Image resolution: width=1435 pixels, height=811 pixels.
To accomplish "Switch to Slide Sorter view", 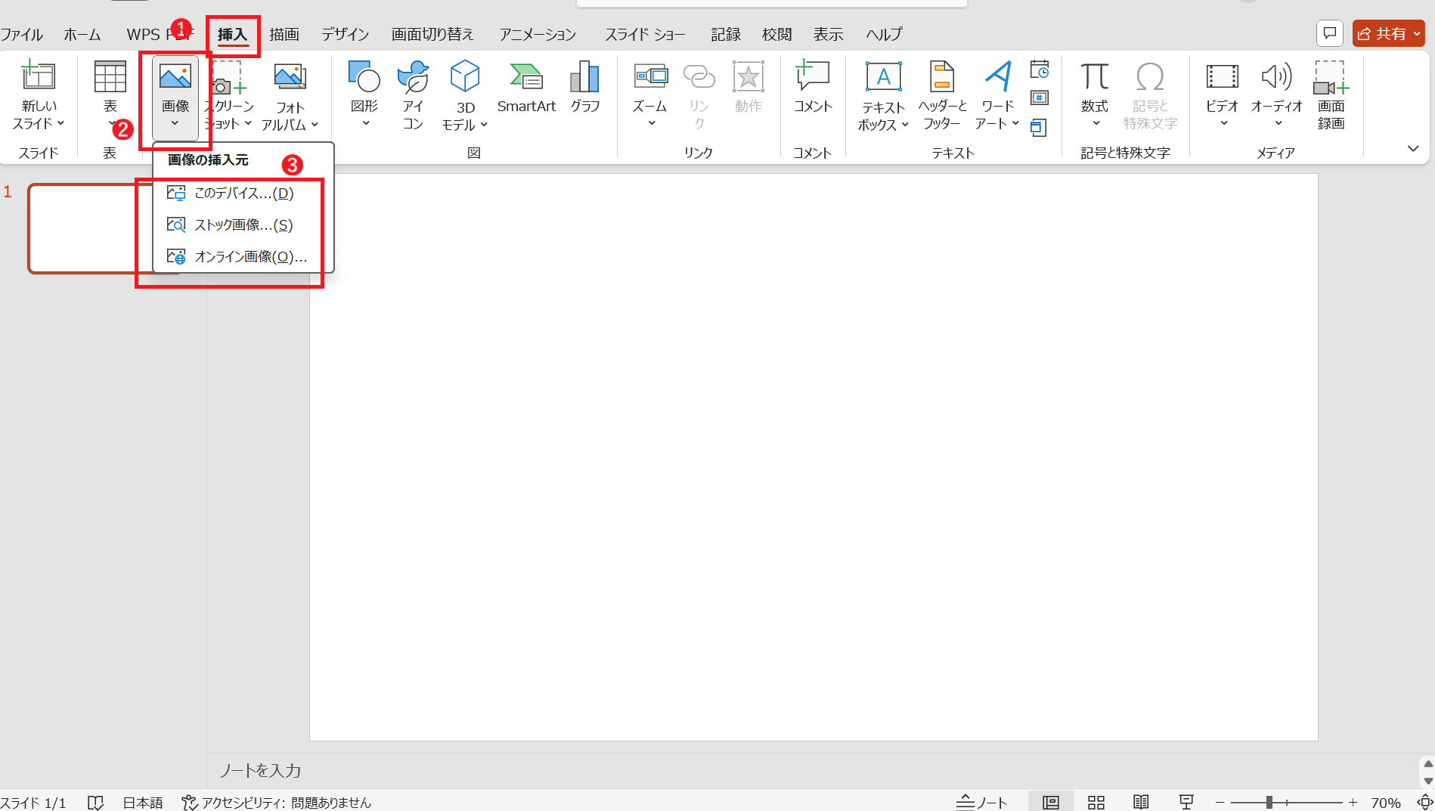I will (x=1096, y=801).
